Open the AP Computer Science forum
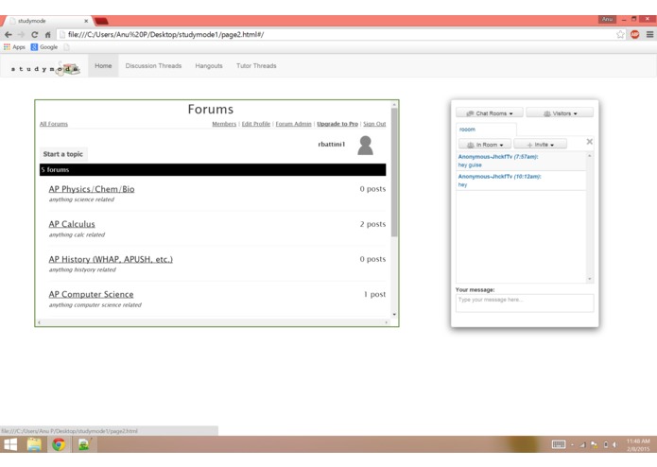This screenshot has width=657, height=467. click(91, 294)
